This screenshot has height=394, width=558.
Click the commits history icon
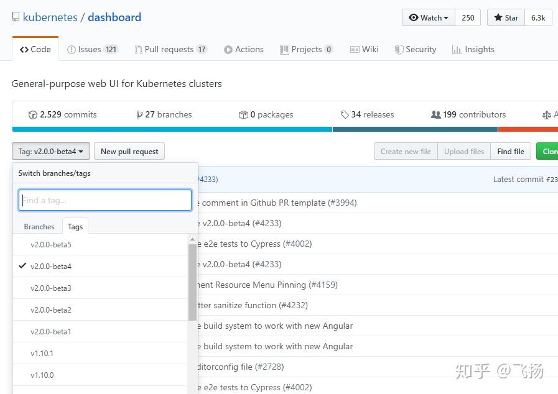point(33,115)
